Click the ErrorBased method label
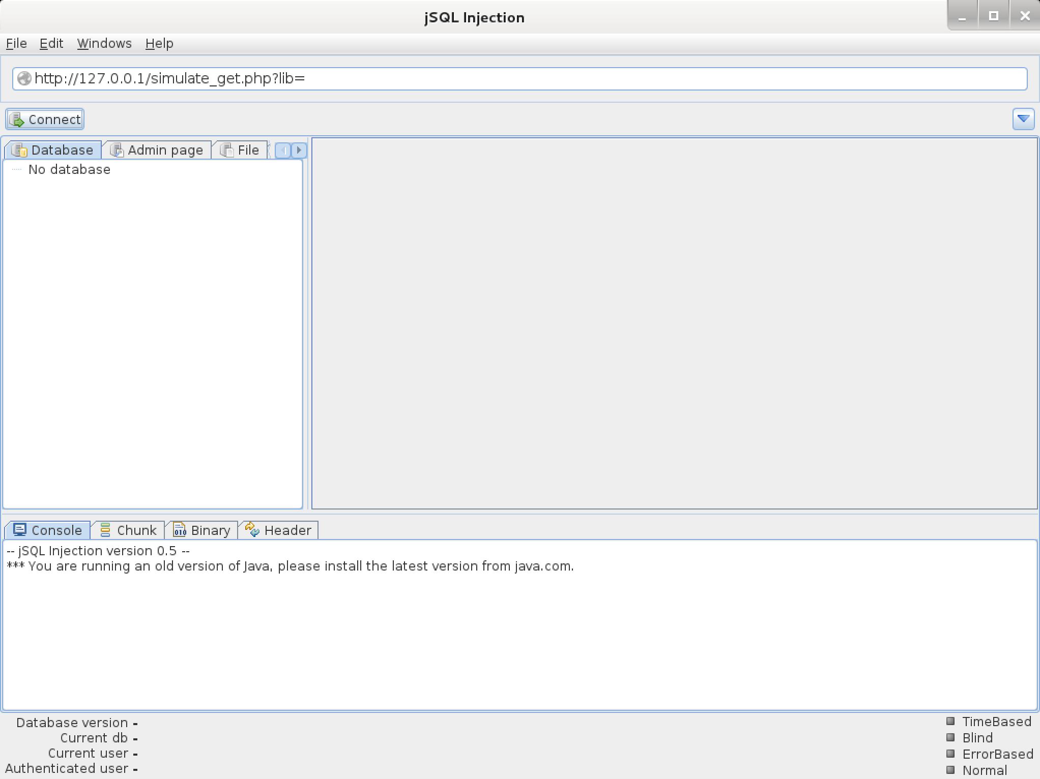The width and height of the screenshot is (1040, 779). click(x=997, y=754)
